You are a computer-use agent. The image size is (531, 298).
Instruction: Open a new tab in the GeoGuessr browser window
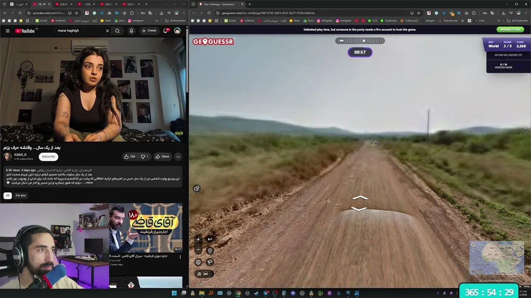(x=249, y=4)
